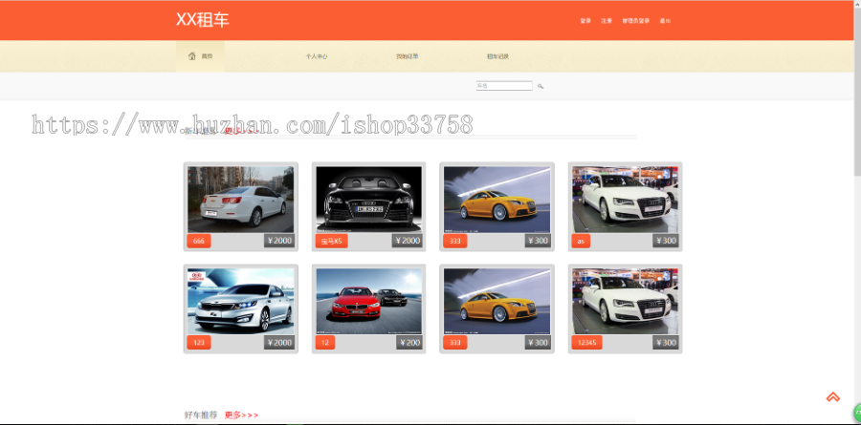Image resolution: width=861 pixels, height=425 pixels.
Task: Click the green circle icon at bottom-right edge
Action: pos(857,413)
